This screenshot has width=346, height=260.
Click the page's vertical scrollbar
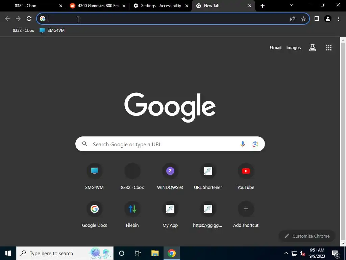click(x=343, y=142)
